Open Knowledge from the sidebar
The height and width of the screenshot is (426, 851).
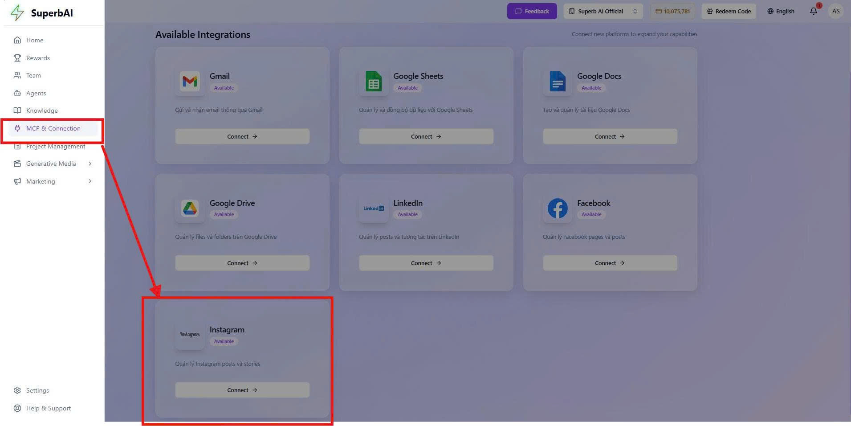(x=41, y=111)
